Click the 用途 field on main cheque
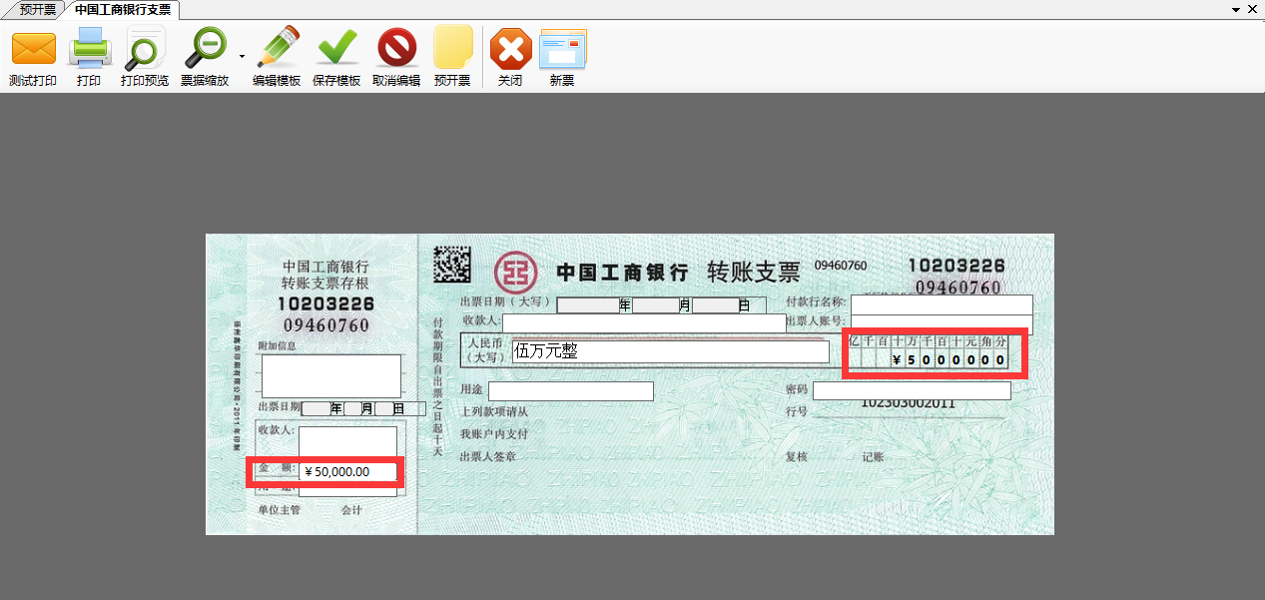Viewport: 1265px width, 600px height. click(570, 390)
